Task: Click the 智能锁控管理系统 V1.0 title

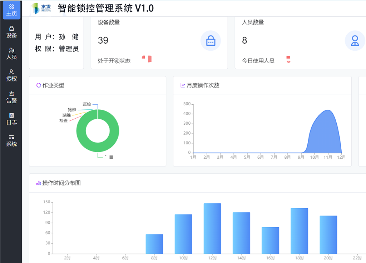Action: pyautogui.click(x=105, y=8)
